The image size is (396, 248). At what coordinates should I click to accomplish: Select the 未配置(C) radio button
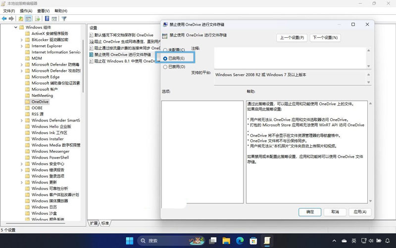coord(165,50)
